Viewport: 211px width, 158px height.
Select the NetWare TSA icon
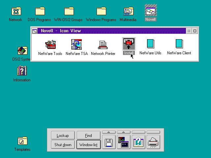pyautogui.click(x=76, y=44)
